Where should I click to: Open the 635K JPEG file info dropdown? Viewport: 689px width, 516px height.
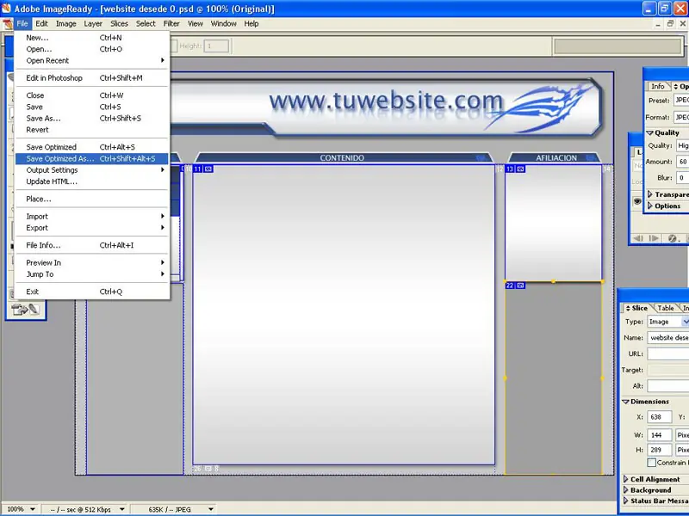(x=211, y=509)
